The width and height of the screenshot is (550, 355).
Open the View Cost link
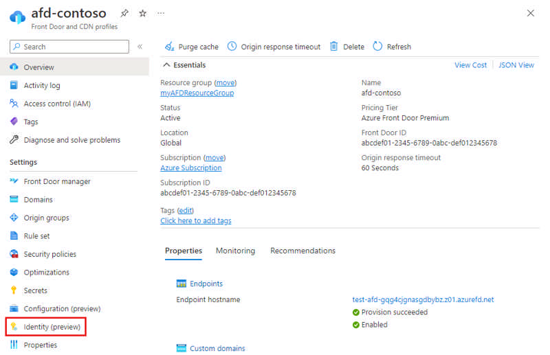click(x=470, y=65)
